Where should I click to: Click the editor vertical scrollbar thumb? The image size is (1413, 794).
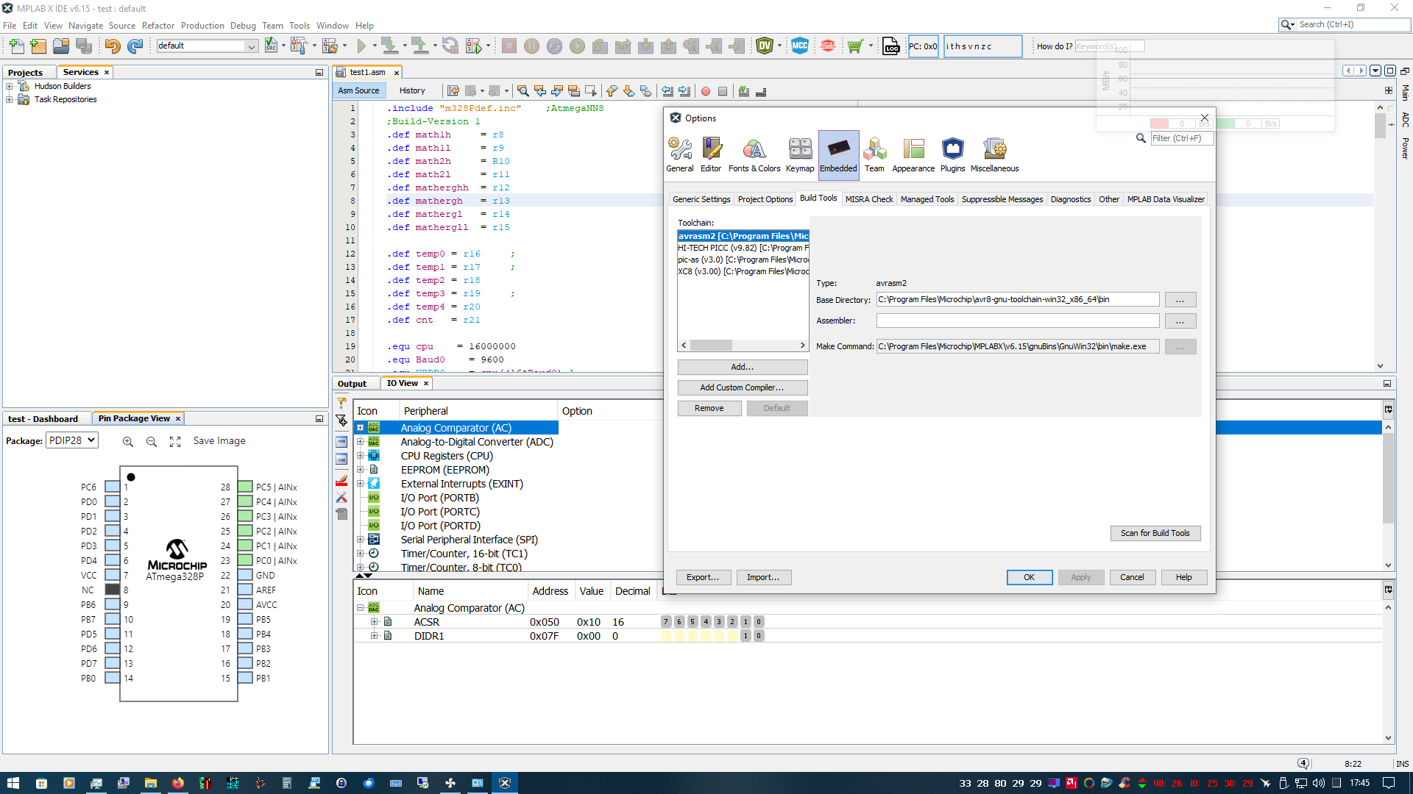[x=1380, y=126]
